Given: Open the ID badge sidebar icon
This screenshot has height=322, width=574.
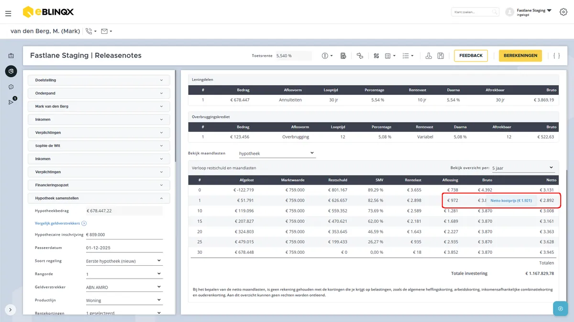Looking at the screenshot, I should coord(11,56).
